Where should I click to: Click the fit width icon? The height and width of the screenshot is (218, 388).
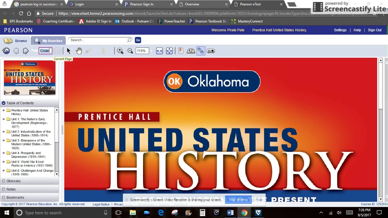[159, 51]
